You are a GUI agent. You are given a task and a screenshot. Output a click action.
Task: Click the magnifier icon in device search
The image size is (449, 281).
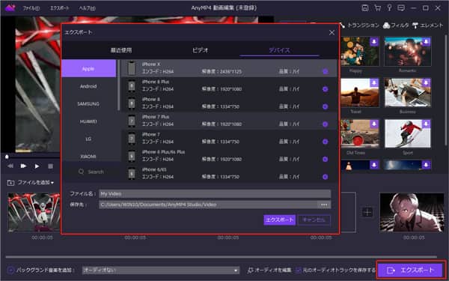click(81, 172)
